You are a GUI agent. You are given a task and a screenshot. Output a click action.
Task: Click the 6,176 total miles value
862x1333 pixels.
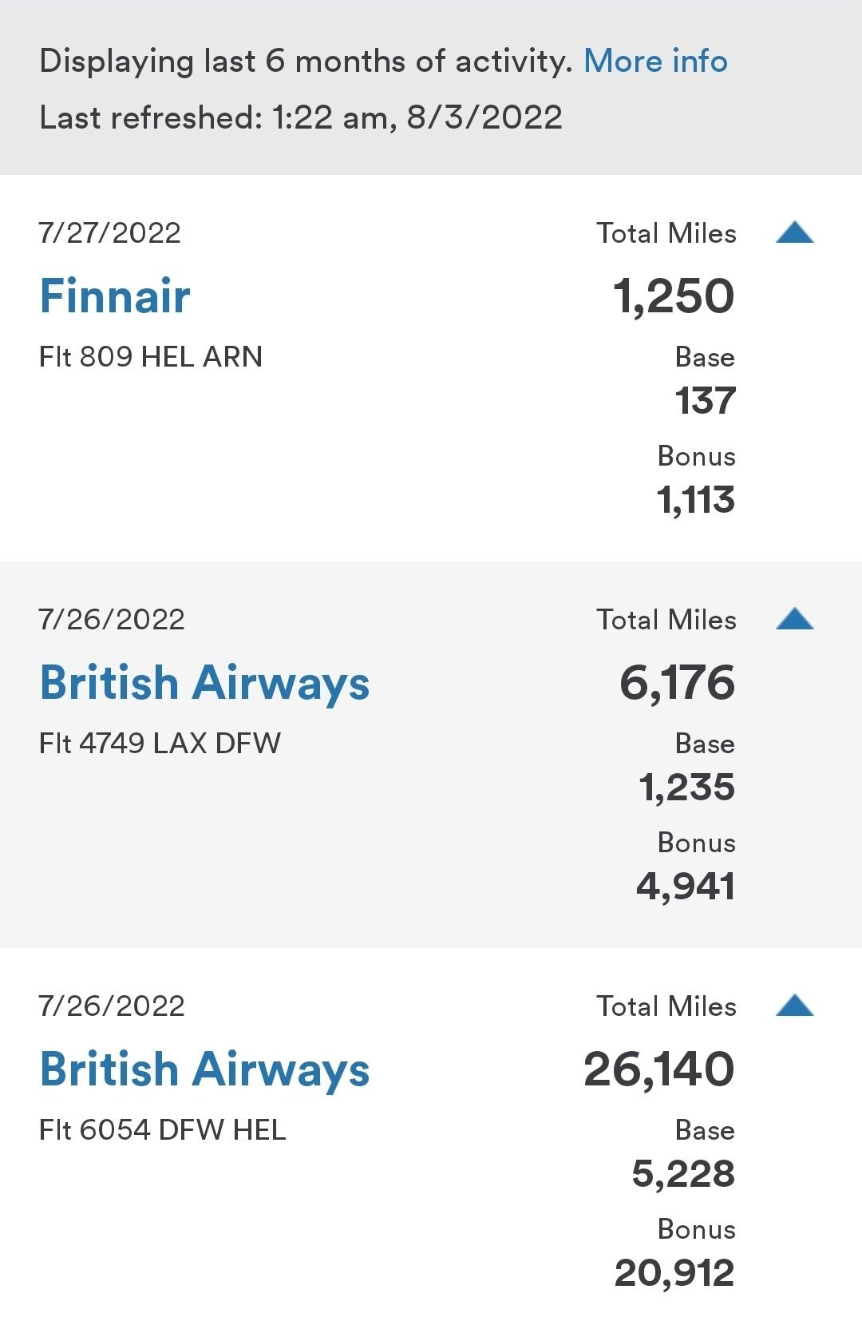(677, 683)
